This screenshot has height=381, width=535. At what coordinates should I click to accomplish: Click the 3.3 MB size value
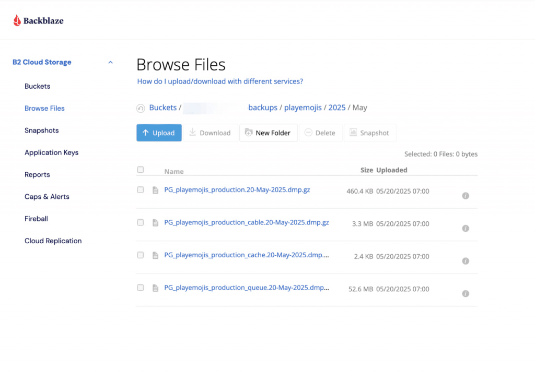363,224
